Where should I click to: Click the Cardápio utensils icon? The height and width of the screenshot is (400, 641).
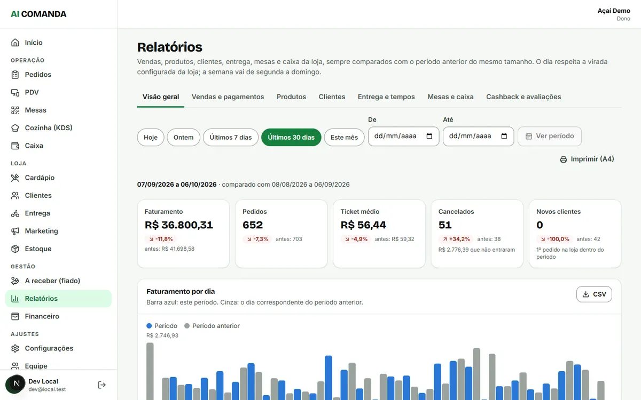coord(15,178)
